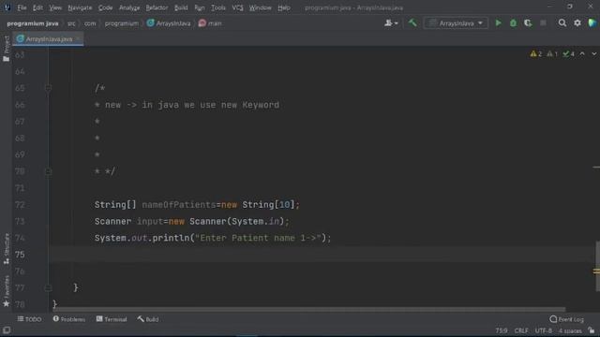
Task: Click main method breadcrumb
Action: 210,23
